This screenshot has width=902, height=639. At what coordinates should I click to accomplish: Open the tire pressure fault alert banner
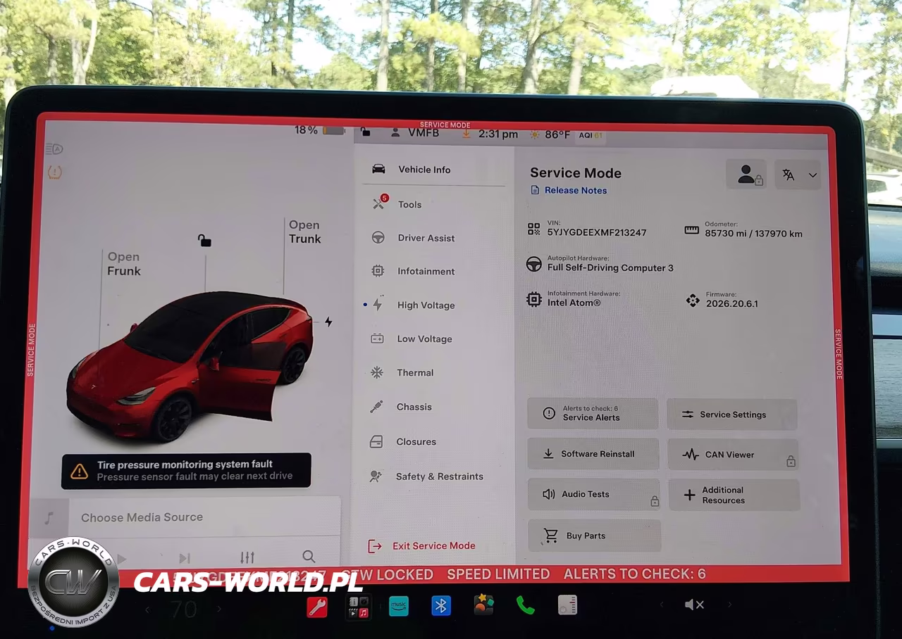tap(186, 471)
